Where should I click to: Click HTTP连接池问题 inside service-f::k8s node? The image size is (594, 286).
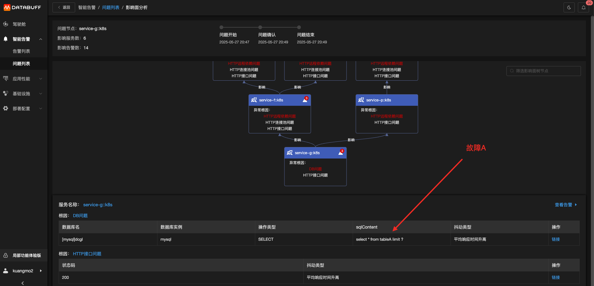[x=280, y=123]
